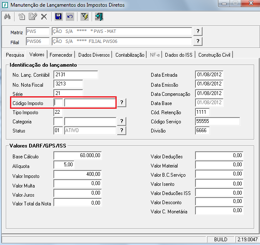Click the exit door toolbar icon

pos(99,17)
